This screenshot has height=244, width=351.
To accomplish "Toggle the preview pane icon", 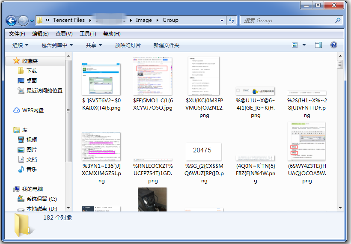I will (318, 45).
